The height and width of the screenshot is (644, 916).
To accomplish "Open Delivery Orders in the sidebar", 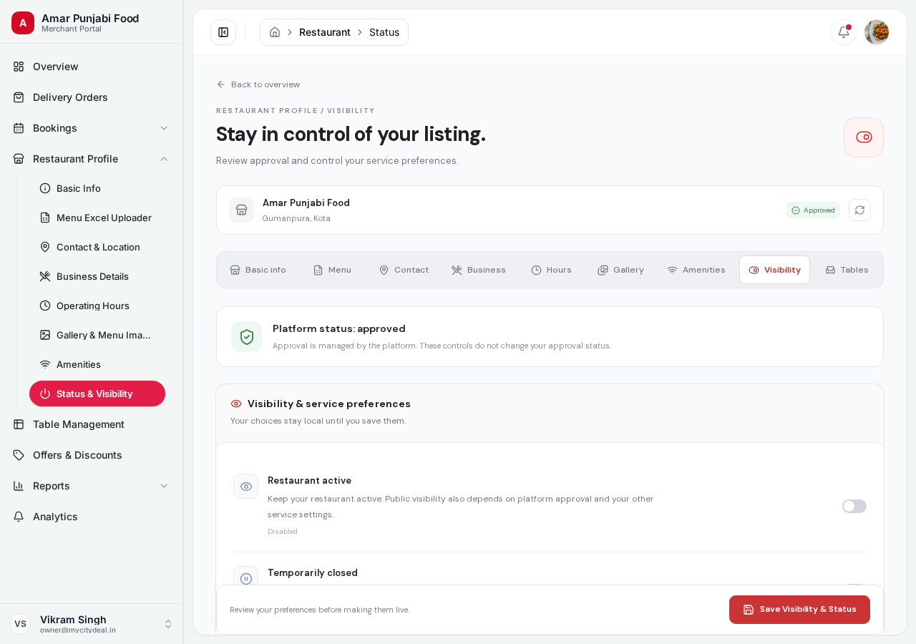I will 92,97.
